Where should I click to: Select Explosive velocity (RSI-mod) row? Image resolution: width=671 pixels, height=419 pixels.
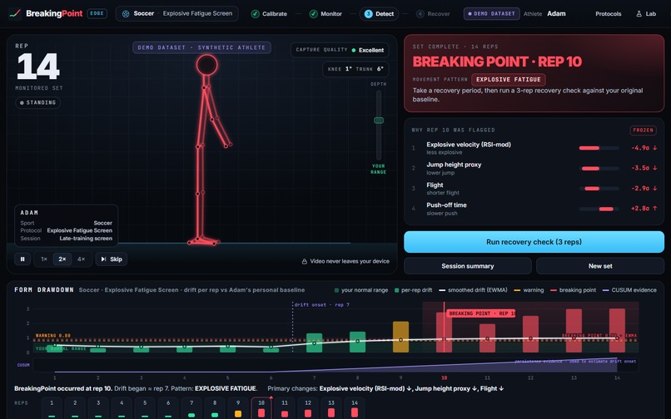[534, 148]
